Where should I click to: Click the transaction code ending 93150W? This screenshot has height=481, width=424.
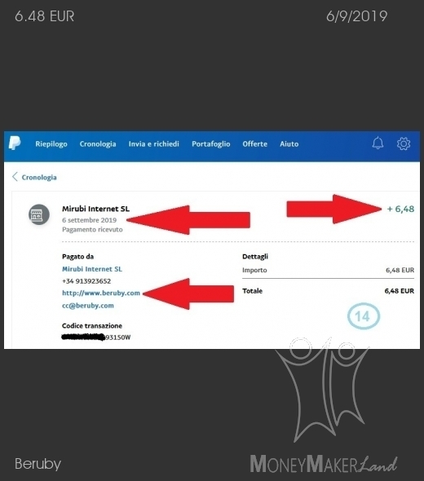click(96, 338)
